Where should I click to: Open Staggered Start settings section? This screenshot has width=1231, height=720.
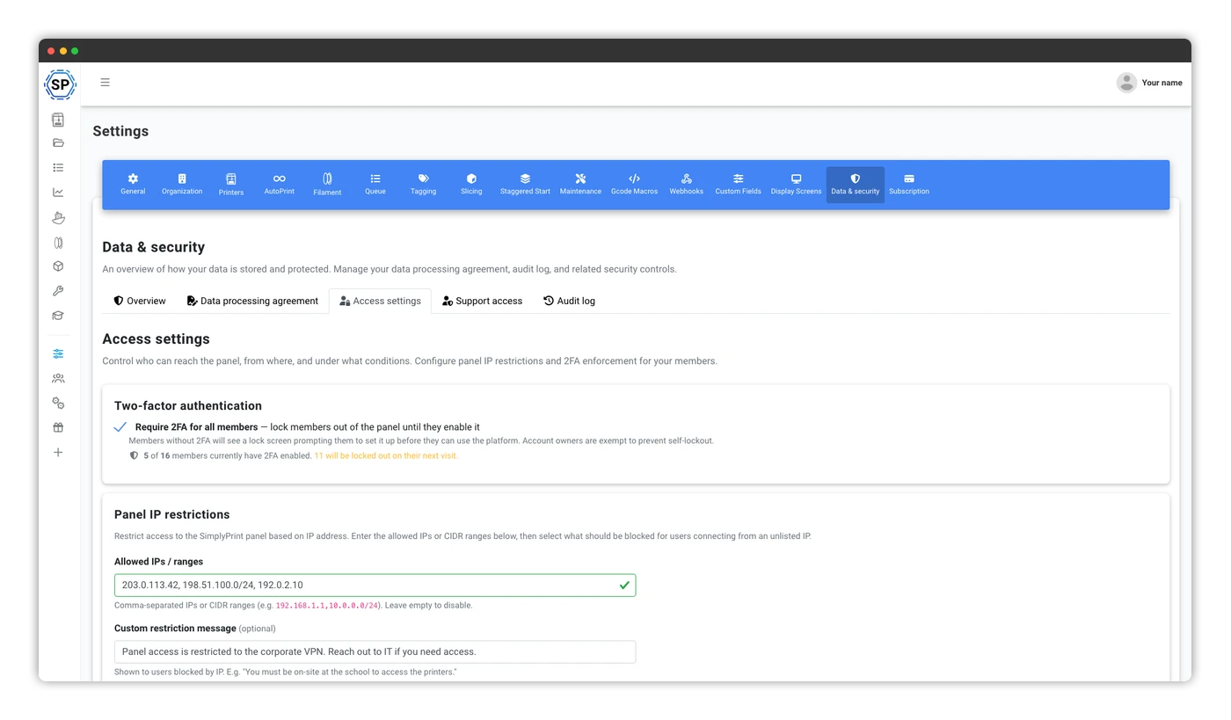coord(525,185)
